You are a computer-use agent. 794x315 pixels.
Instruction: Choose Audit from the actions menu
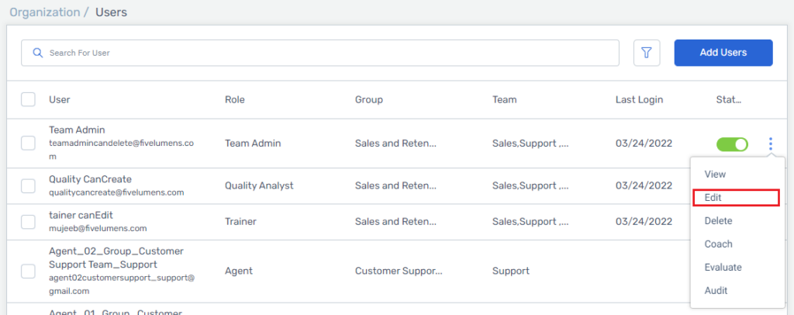pos(716,291)
